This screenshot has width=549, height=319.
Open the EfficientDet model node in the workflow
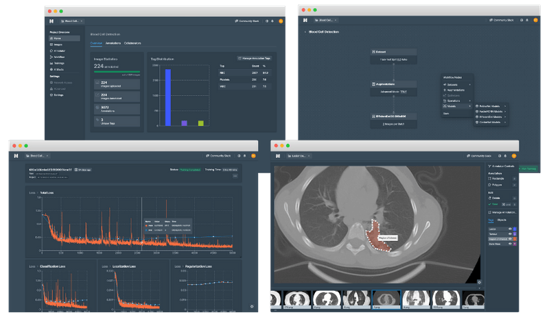point(393,120)
